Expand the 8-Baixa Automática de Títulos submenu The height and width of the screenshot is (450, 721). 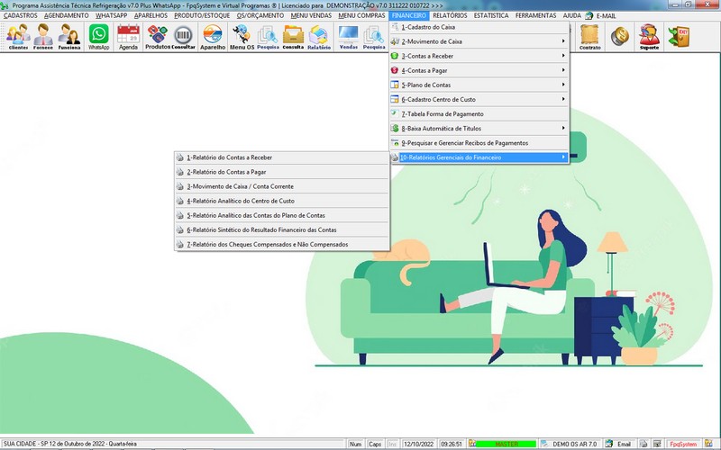tap(479, 129)
